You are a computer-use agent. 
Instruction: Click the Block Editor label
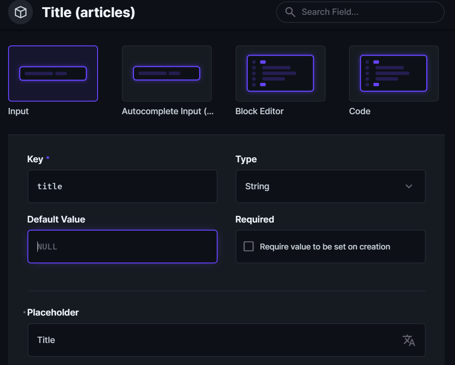[x=259, y=111]
